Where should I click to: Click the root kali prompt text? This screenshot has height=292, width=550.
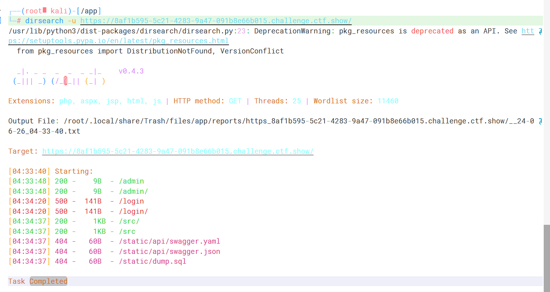tap(46, 11)
